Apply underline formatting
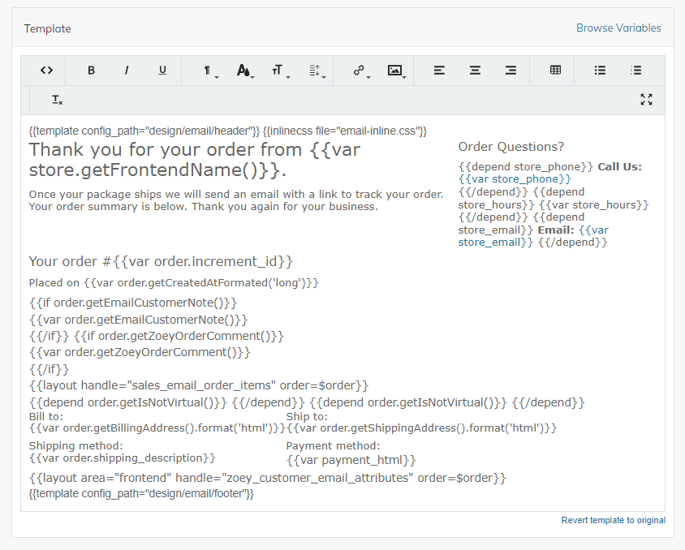This screenshot has height=550, width=685. (162, 70)
